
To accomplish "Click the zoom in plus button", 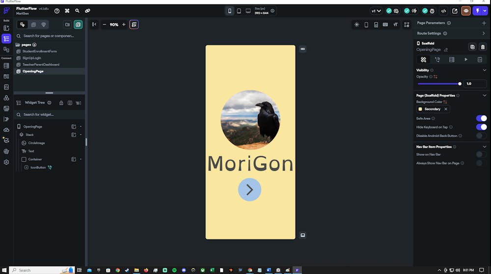I will coord(124,25).
